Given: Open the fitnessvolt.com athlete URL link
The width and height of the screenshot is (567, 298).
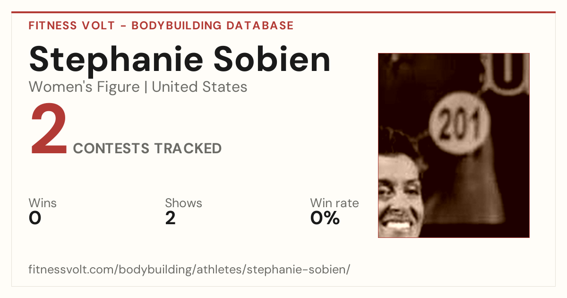Looking at the screenshot, I should [189, 270].
